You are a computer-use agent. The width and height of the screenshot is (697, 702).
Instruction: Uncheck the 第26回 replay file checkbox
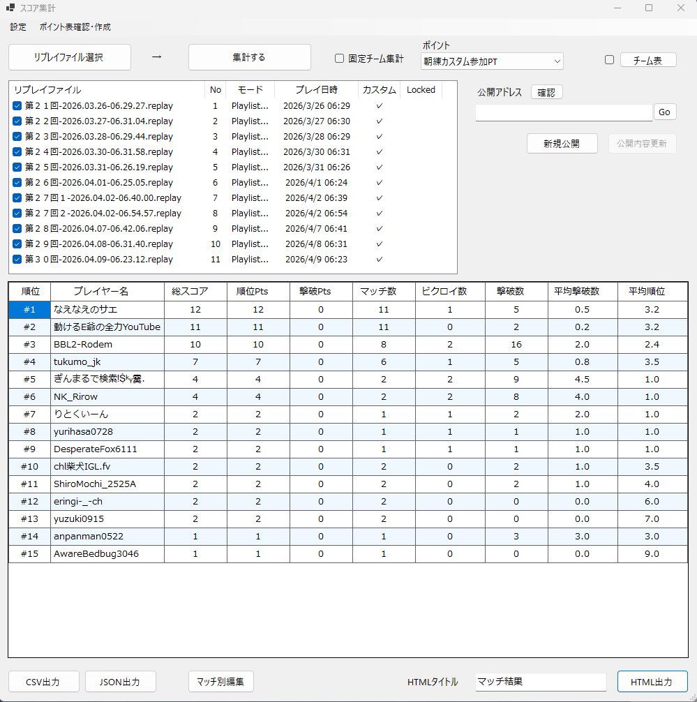tap(17, 183)
